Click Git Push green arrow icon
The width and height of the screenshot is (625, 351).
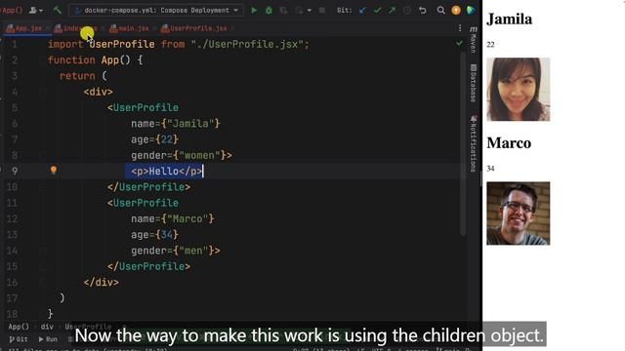click(393, 10)
